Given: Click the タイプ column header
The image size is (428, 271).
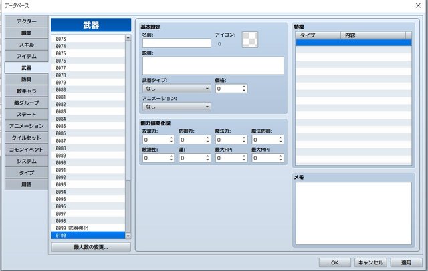Looking at the screenshot, I should [318, 35].
